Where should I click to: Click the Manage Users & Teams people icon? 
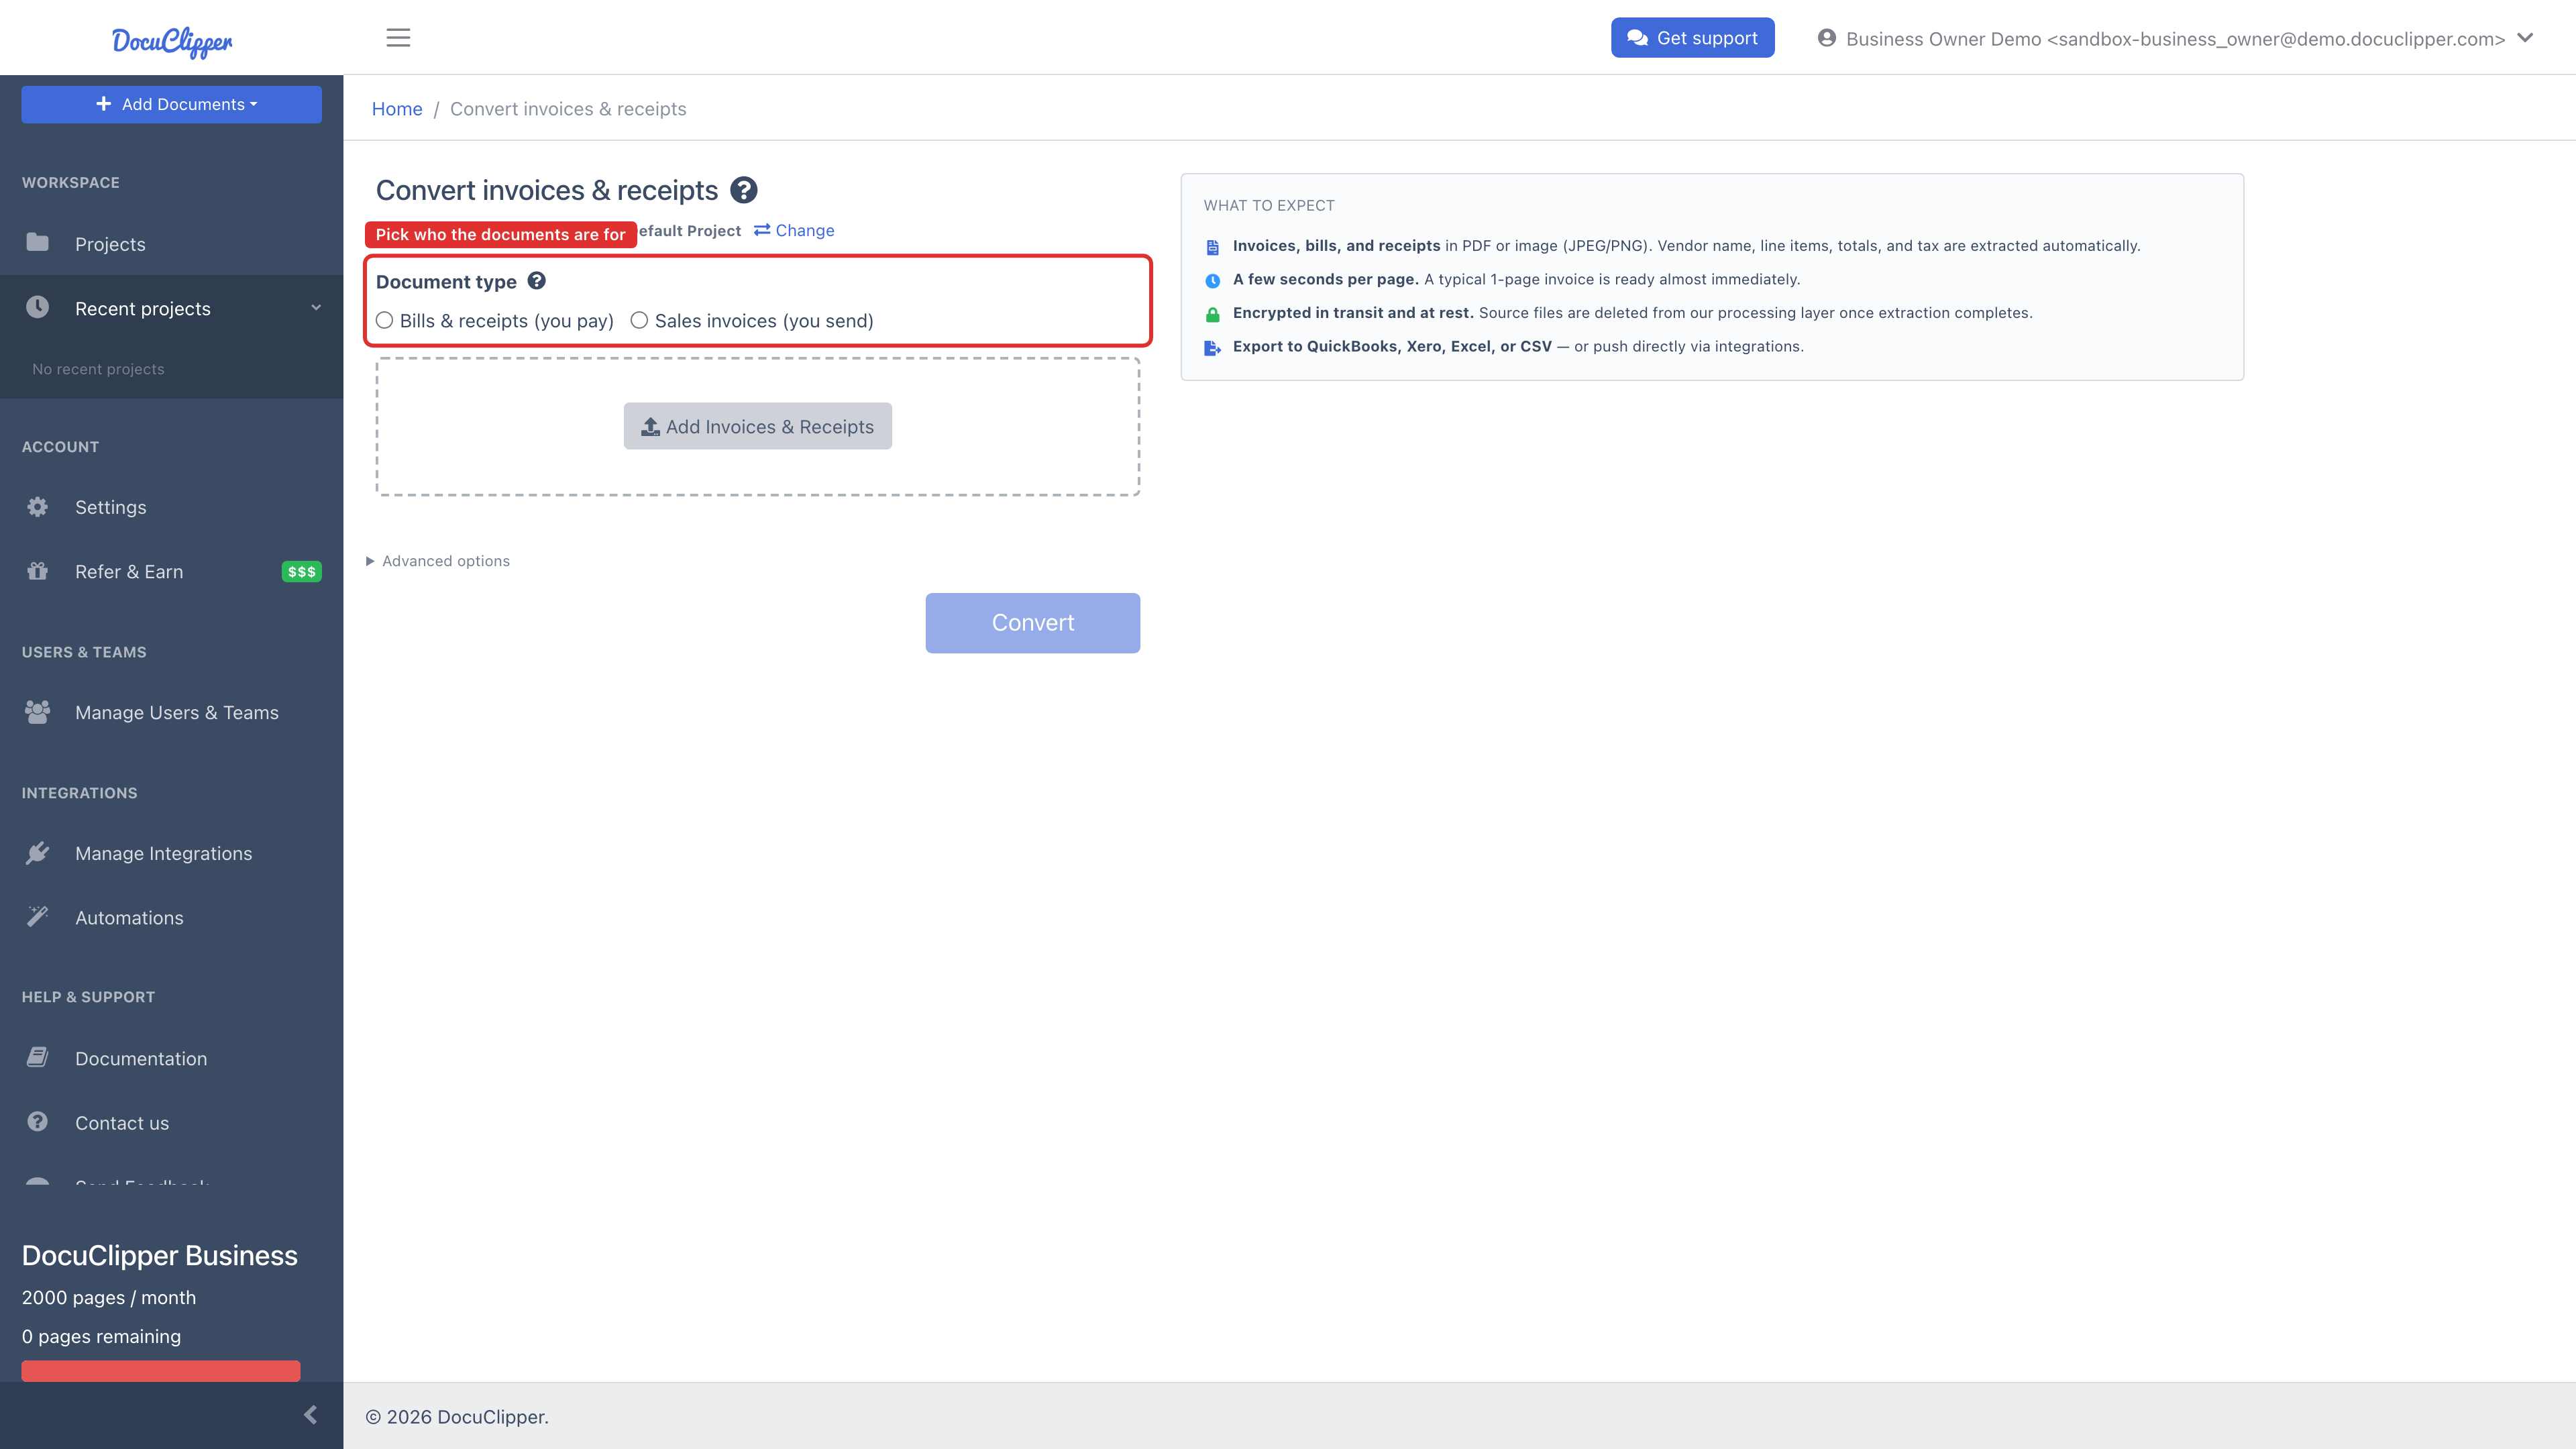pos(38,712)
